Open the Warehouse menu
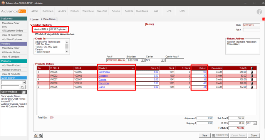The width and height of the screenshot is (265, 140). tap(88, 11)
